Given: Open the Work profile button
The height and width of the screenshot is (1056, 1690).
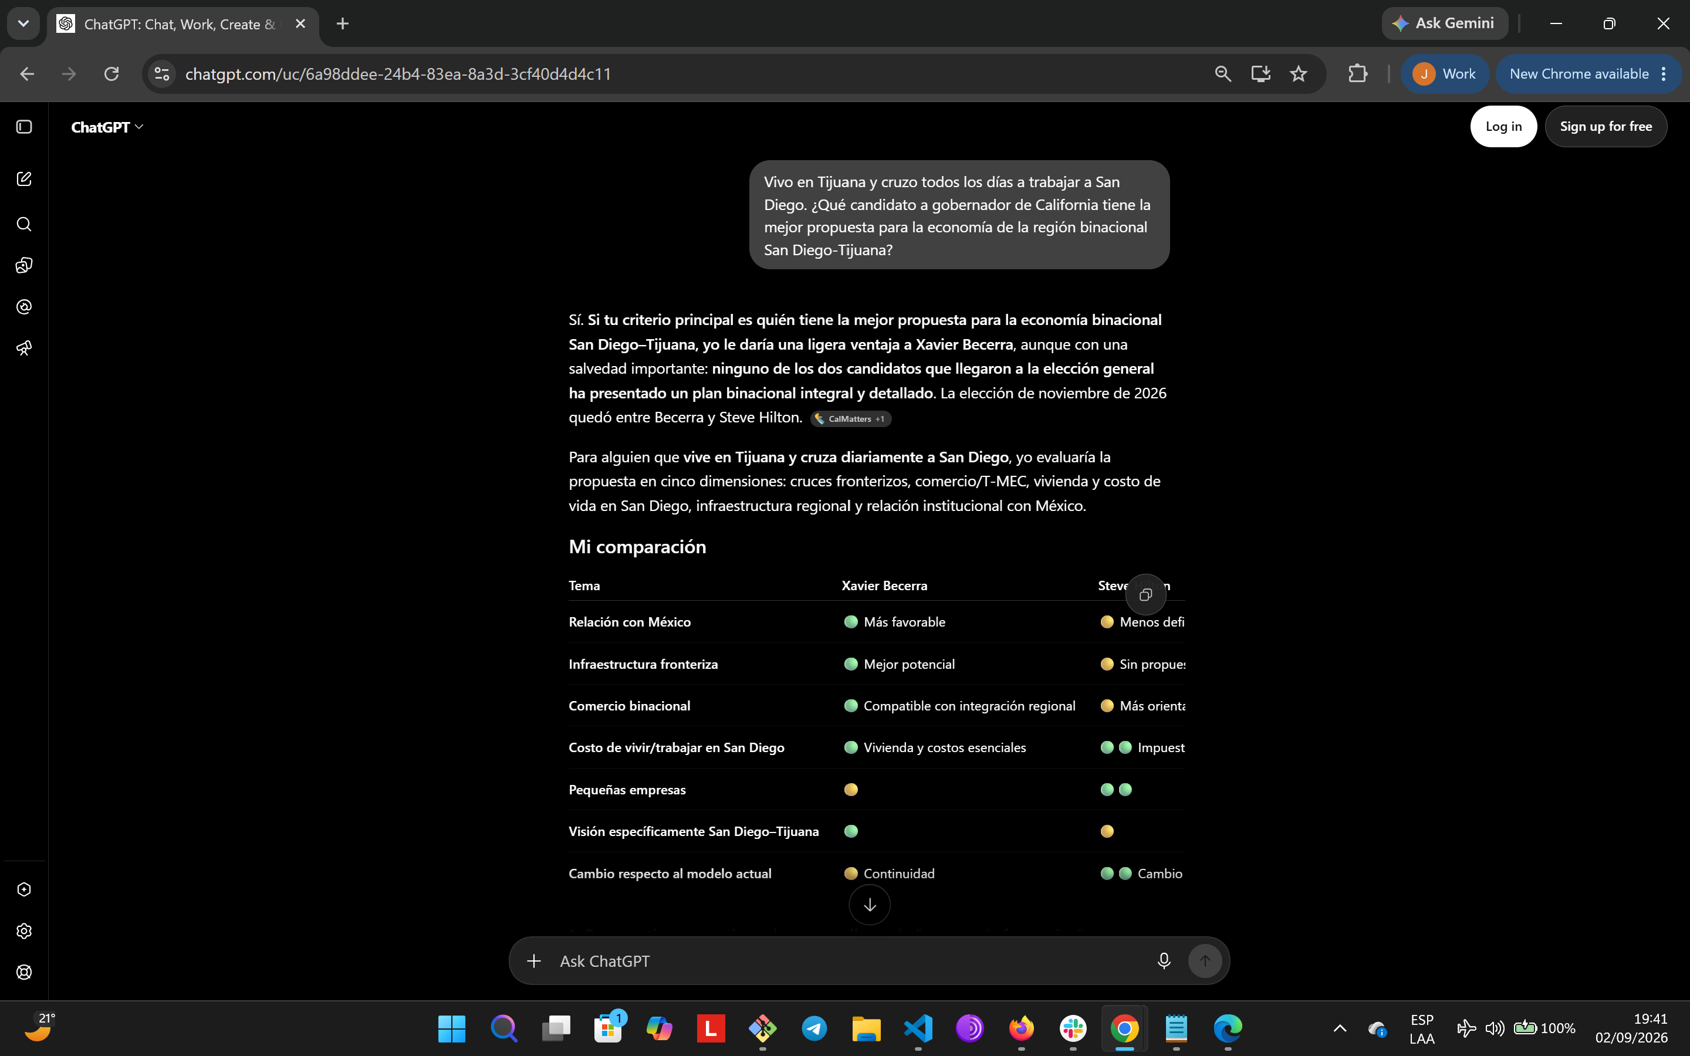Looking at the screenshot, I should tap(1444, 74).
